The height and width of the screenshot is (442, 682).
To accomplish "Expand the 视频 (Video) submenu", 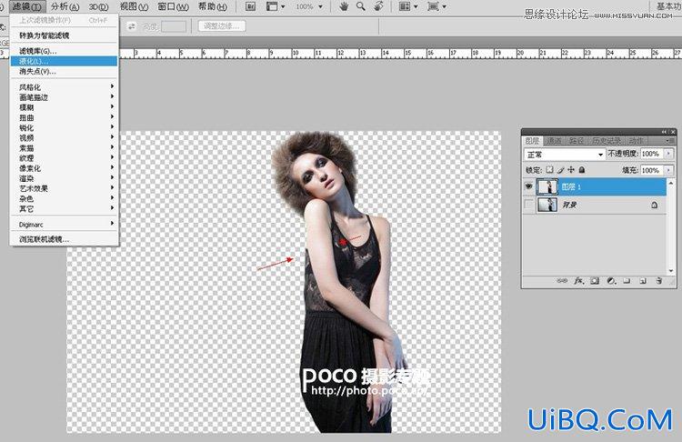I will click(64, 137).
